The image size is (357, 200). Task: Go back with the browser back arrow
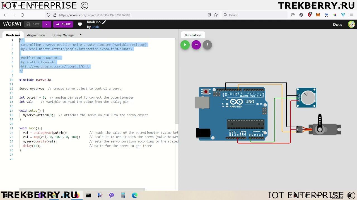pos(6,15)
